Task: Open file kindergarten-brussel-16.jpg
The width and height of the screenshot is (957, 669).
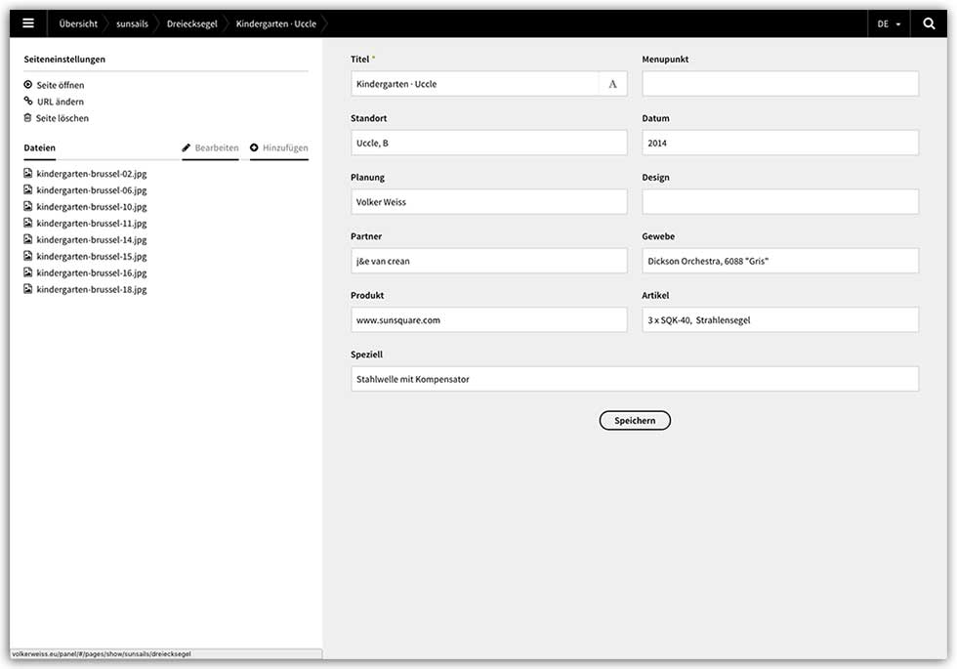Action: pyautogui.click(x=92, y=272)
